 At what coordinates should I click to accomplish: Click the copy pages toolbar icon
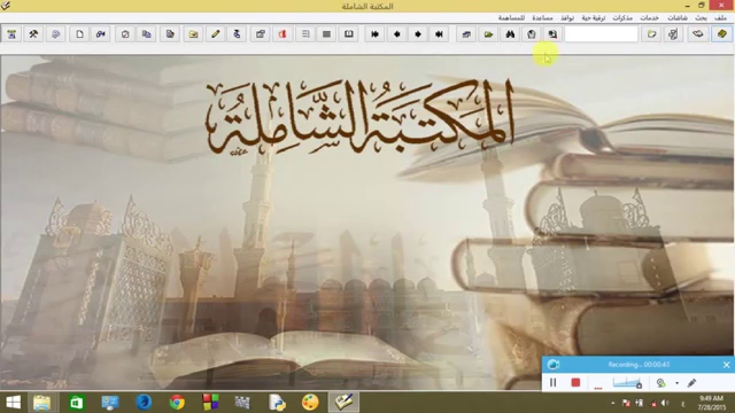click(146, 34)
